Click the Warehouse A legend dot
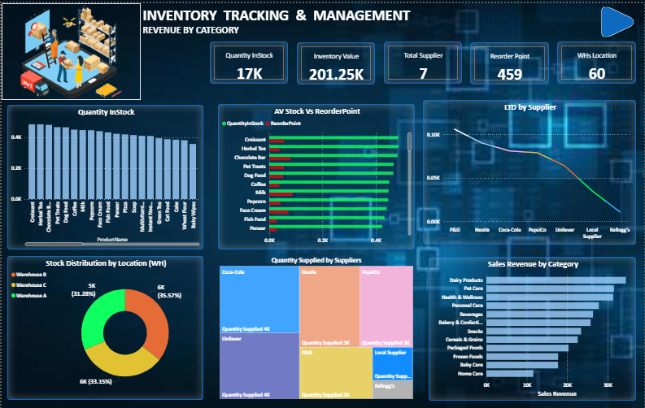645x408 pixels. (x=12, y=295)
